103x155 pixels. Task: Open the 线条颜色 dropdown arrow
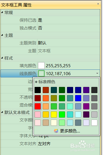97,73
